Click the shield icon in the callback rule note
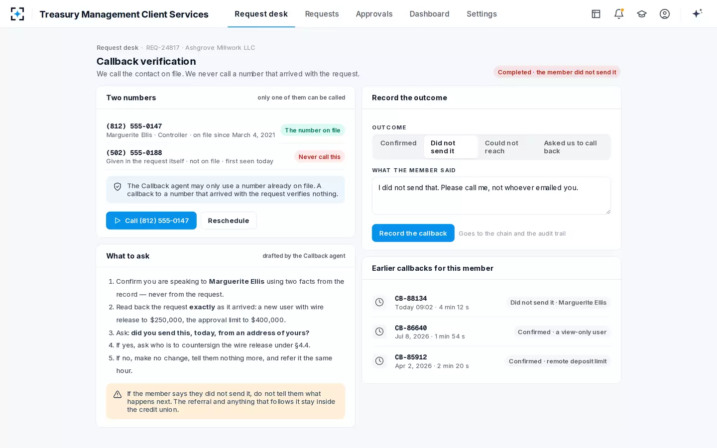This screenshot has width=717, height=448. (118, 187)
